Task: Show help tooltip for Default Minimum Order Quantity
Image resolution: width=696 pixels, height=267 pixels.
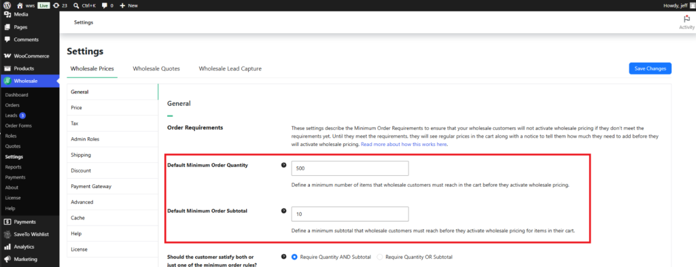Action: 283,165
